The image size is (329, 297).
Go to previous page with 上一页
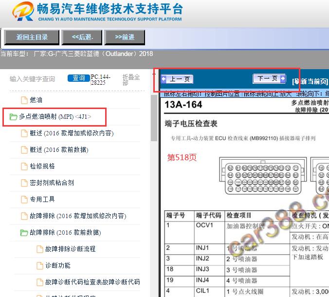click(177, 79)
